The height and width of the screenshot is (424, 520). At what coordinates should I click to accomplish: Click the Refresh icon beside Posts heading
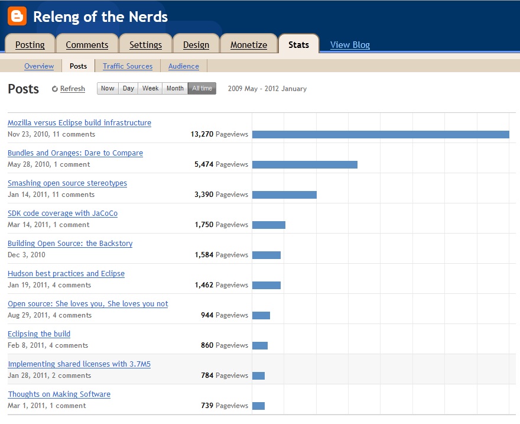[x=55, y=89]
